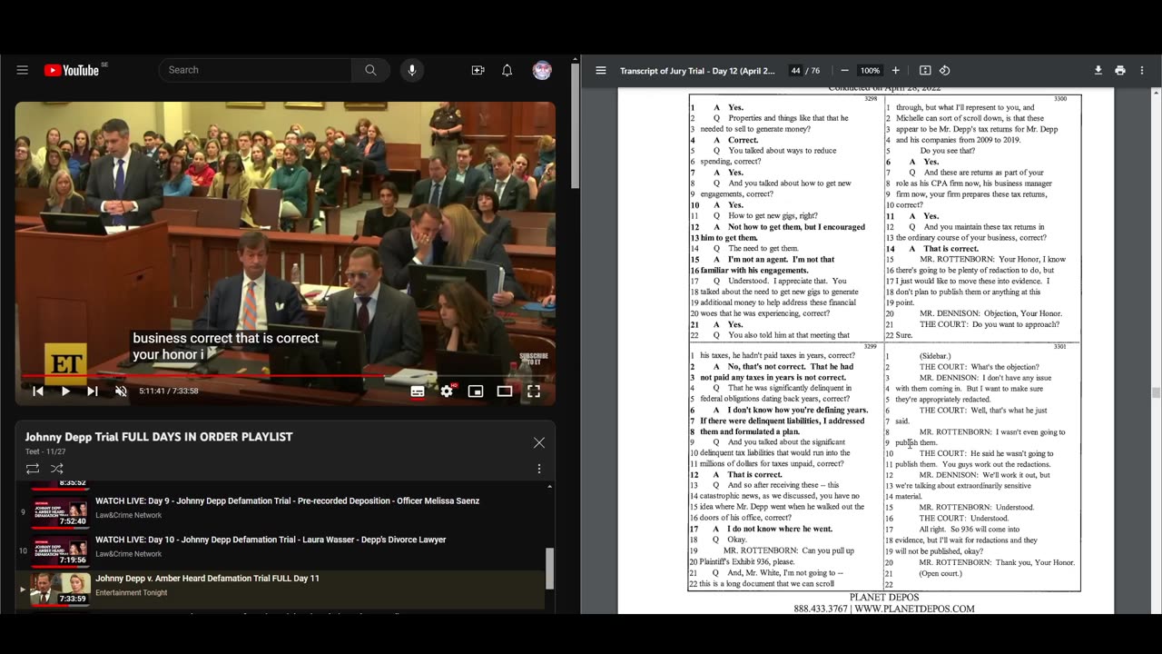
Task: Select Day 10 Laura Wasser video
Action: tap(271, 540)
